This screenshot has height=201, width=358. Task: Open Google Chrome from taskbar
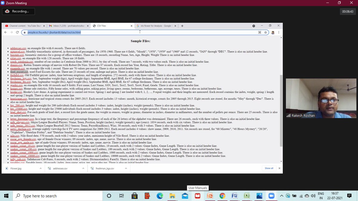coord(222,196)
